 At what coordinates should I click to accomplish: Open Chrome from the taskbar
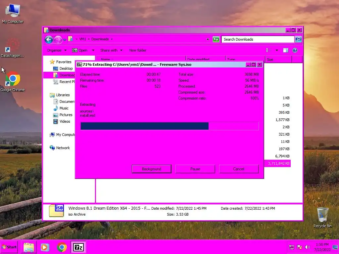62,247
